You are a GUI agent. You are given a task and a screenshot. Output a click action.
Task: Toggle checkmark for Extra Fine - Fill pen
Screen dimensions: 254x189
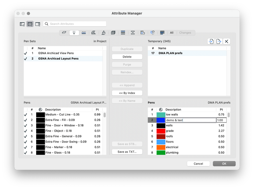(x=25, y=120)
